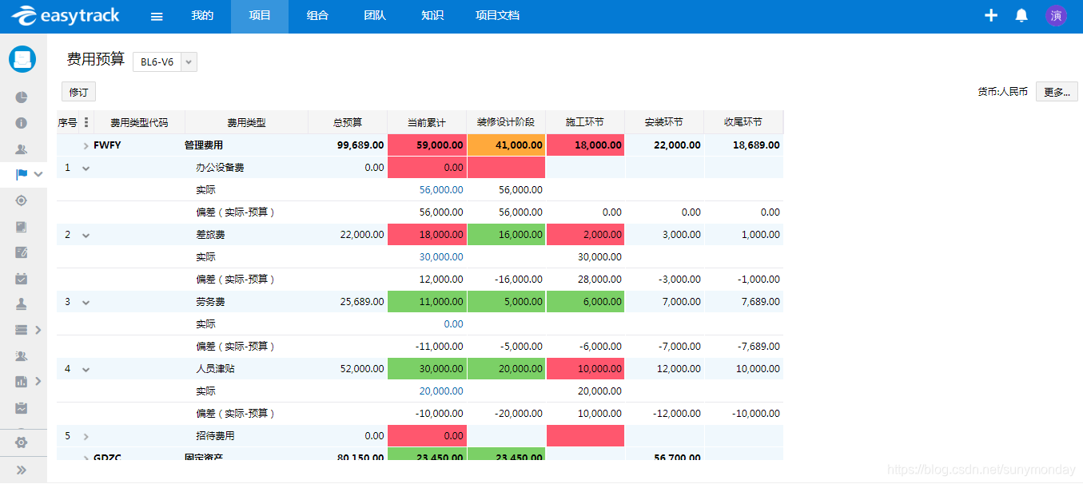Open the user avatar menu

[x=1056, y=15]
